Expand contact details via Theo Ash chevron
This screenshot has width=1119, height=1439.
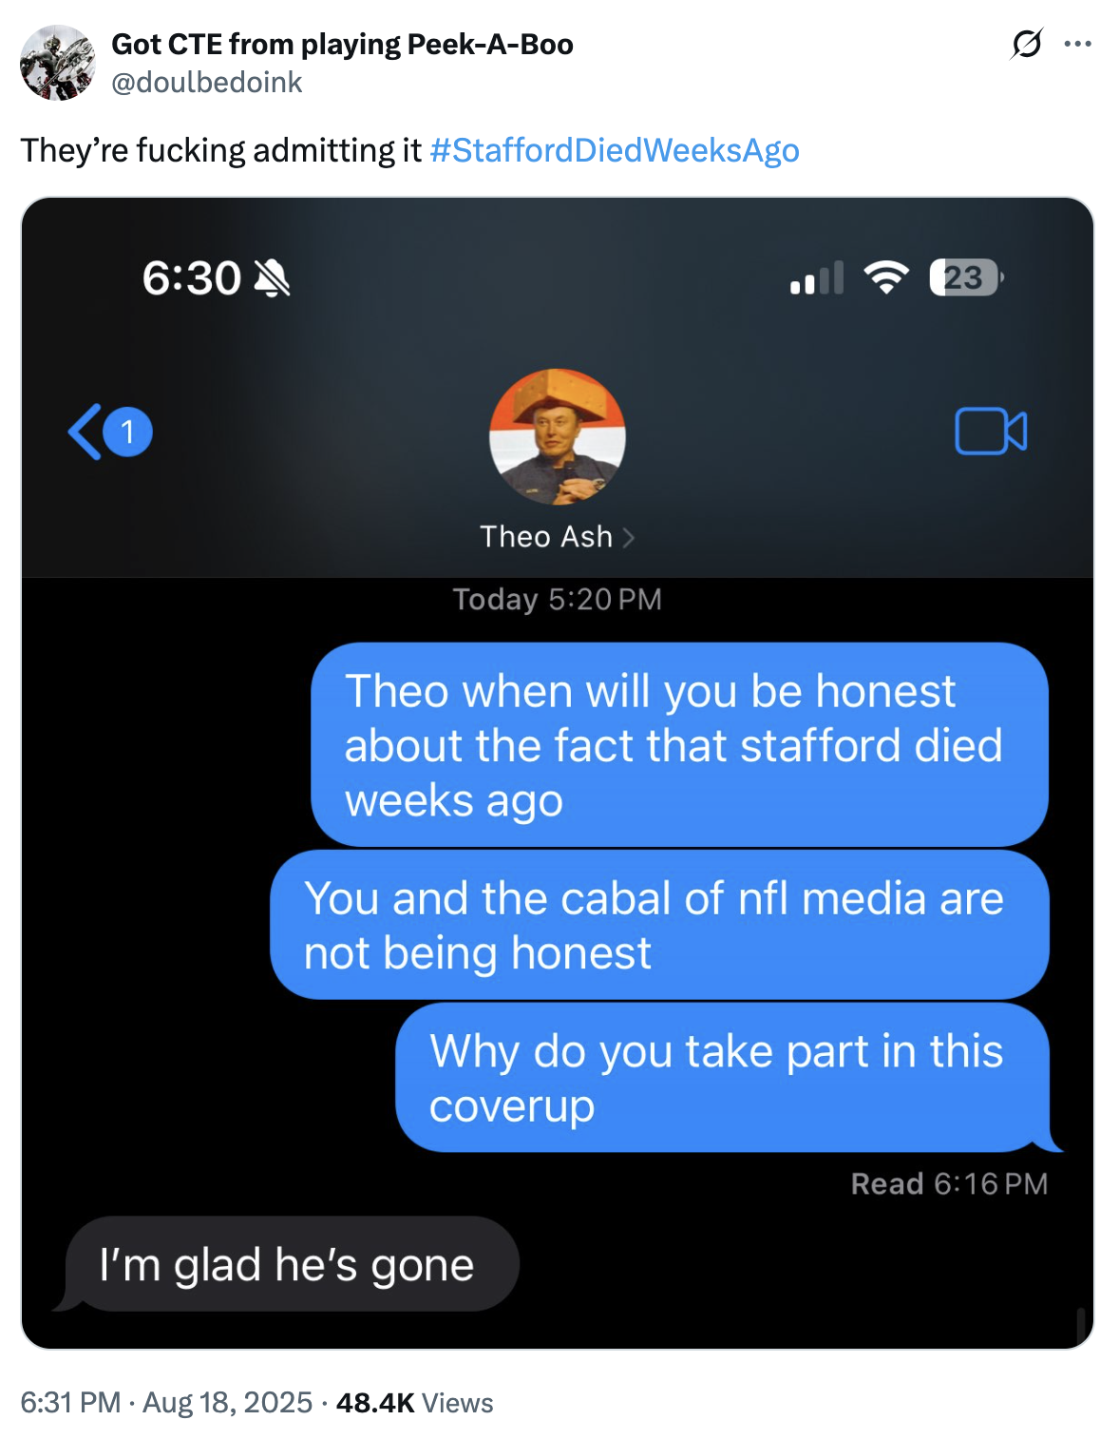coord(628,537)
